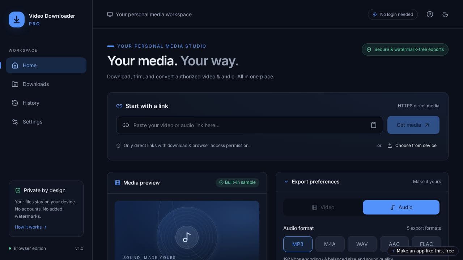Image resolution: width=463 pixels, height=260 pixels.
Task: Click the Get media button
Action: [413, 125]
